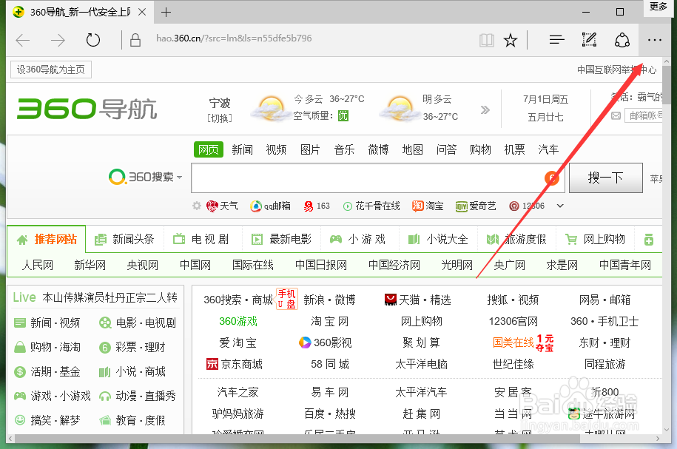Open 中国青年网 link

624,265
